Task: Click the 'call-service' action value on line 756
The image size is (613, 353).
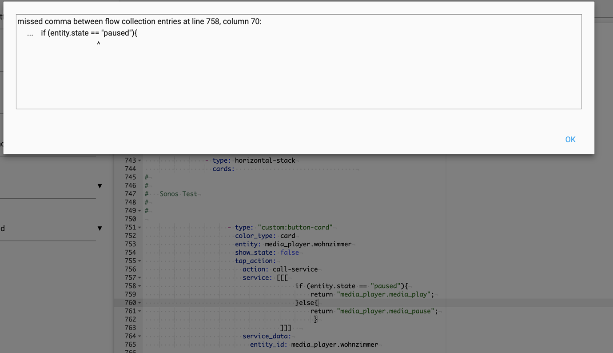Action: click(295, 269)
